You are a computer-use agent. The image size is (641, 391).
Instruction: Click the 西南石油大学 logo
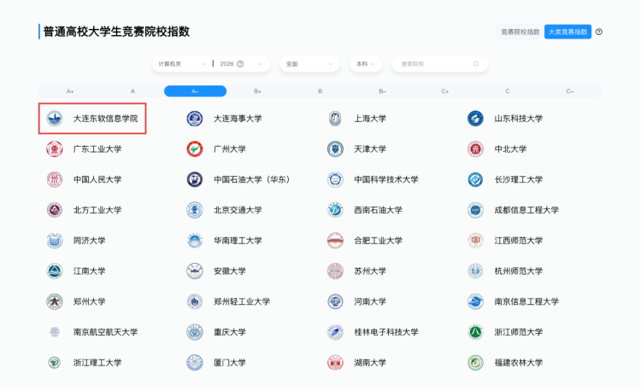[x=335, y=210]
